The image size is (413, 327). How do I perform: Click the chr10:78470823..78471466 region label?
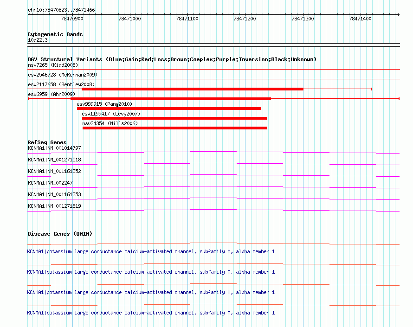click(x=61, y=10)
